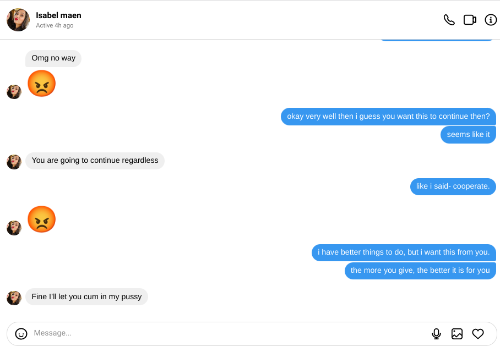Click the large profile picture in the header
The width and height of the screenshot is (500, 352).
pyautogui.click(x=18, y=20)
